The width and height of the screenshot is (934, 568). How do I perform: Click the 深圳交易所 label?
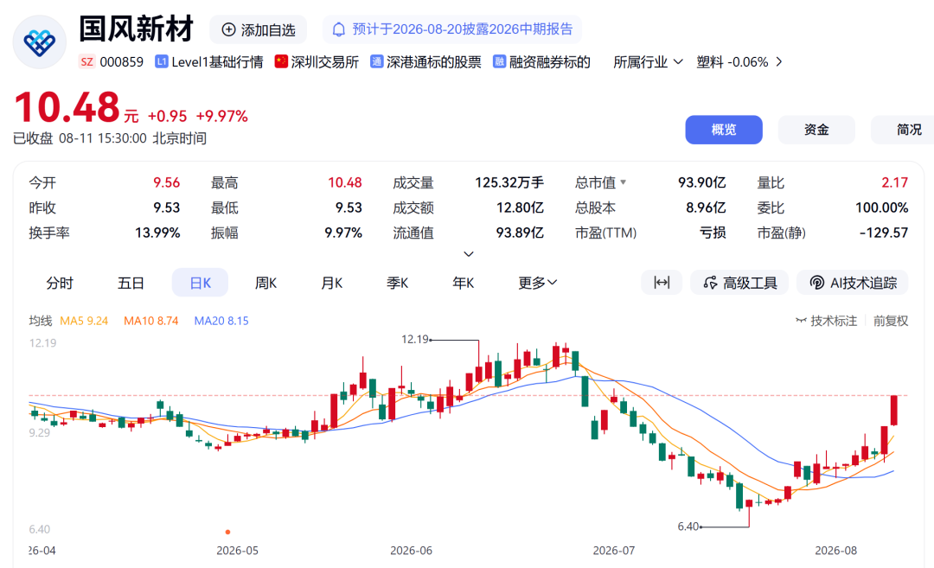point(324,62)
